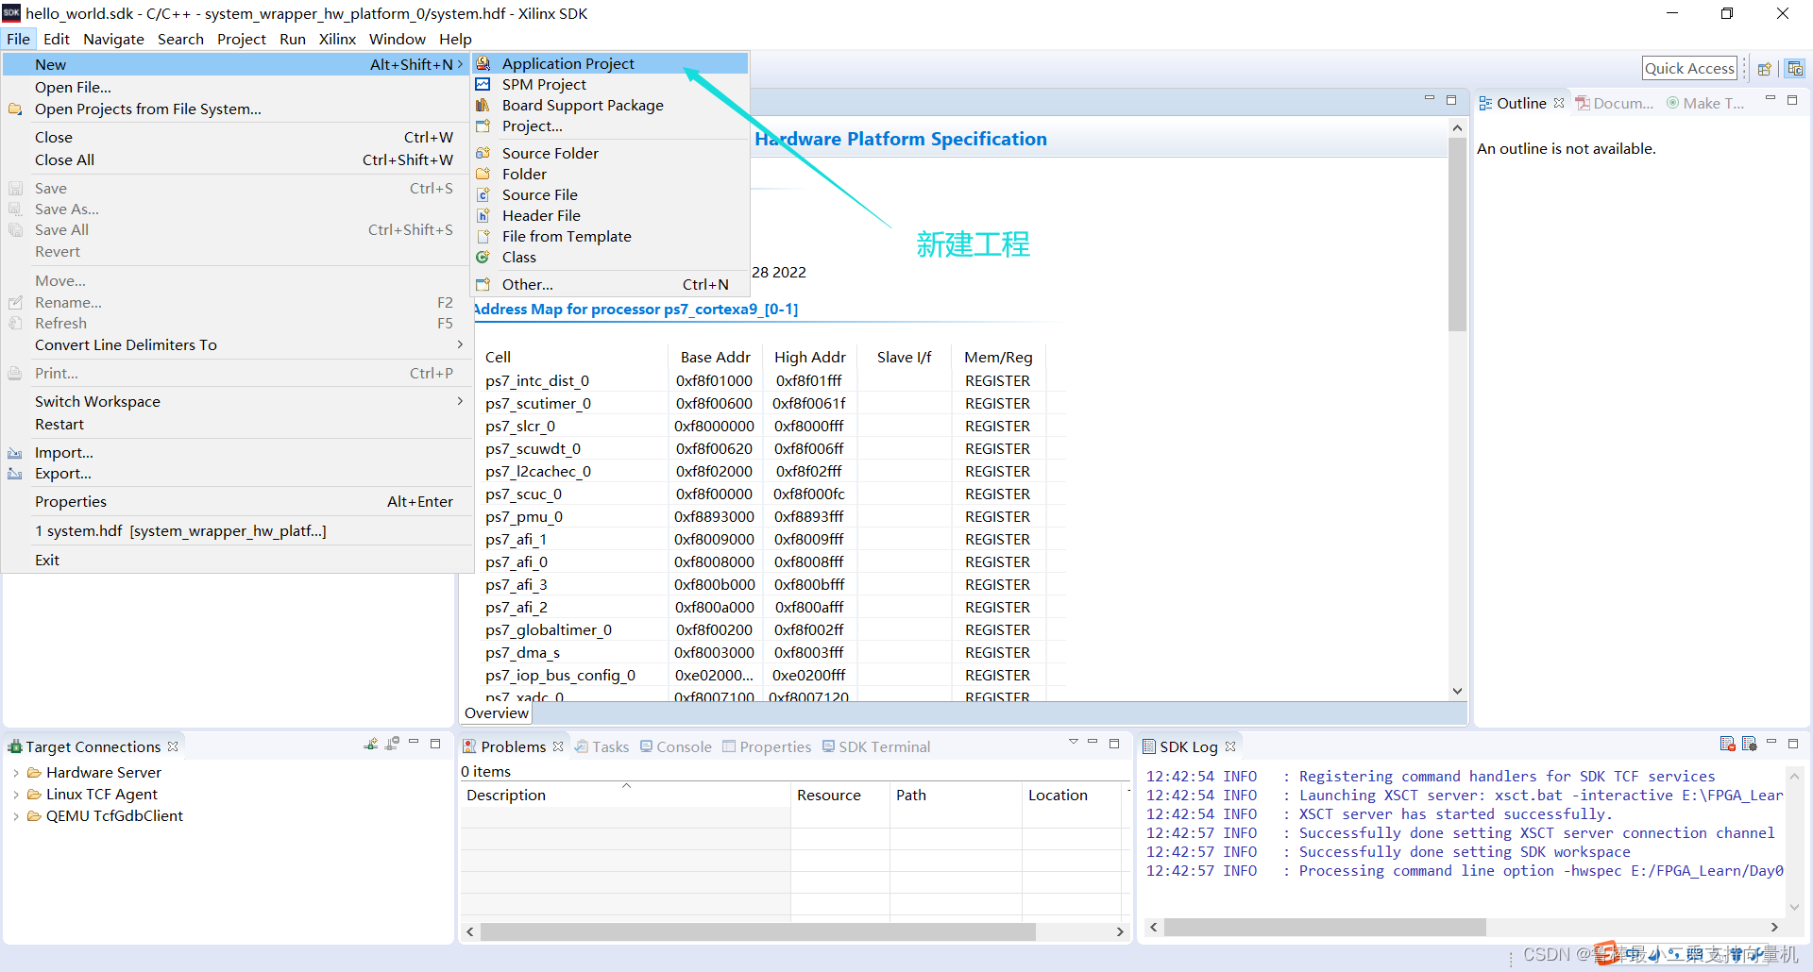Screen dimensions: 1813x972
Task: Expand the QEMU TcfGdbClient node
Action: (16, 816)
